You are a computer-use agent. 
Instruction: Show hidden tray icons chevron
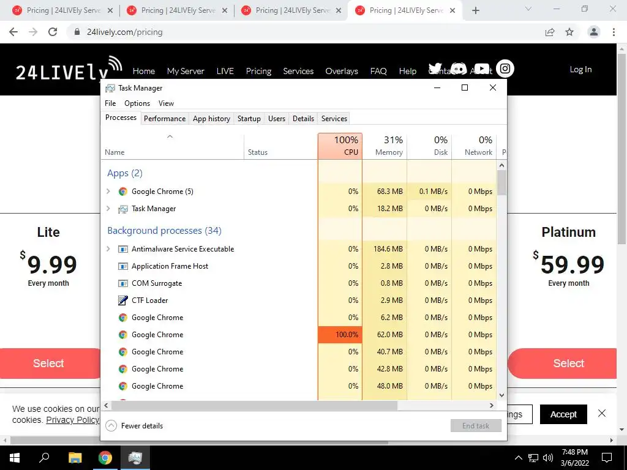click(x=518, y=458)
